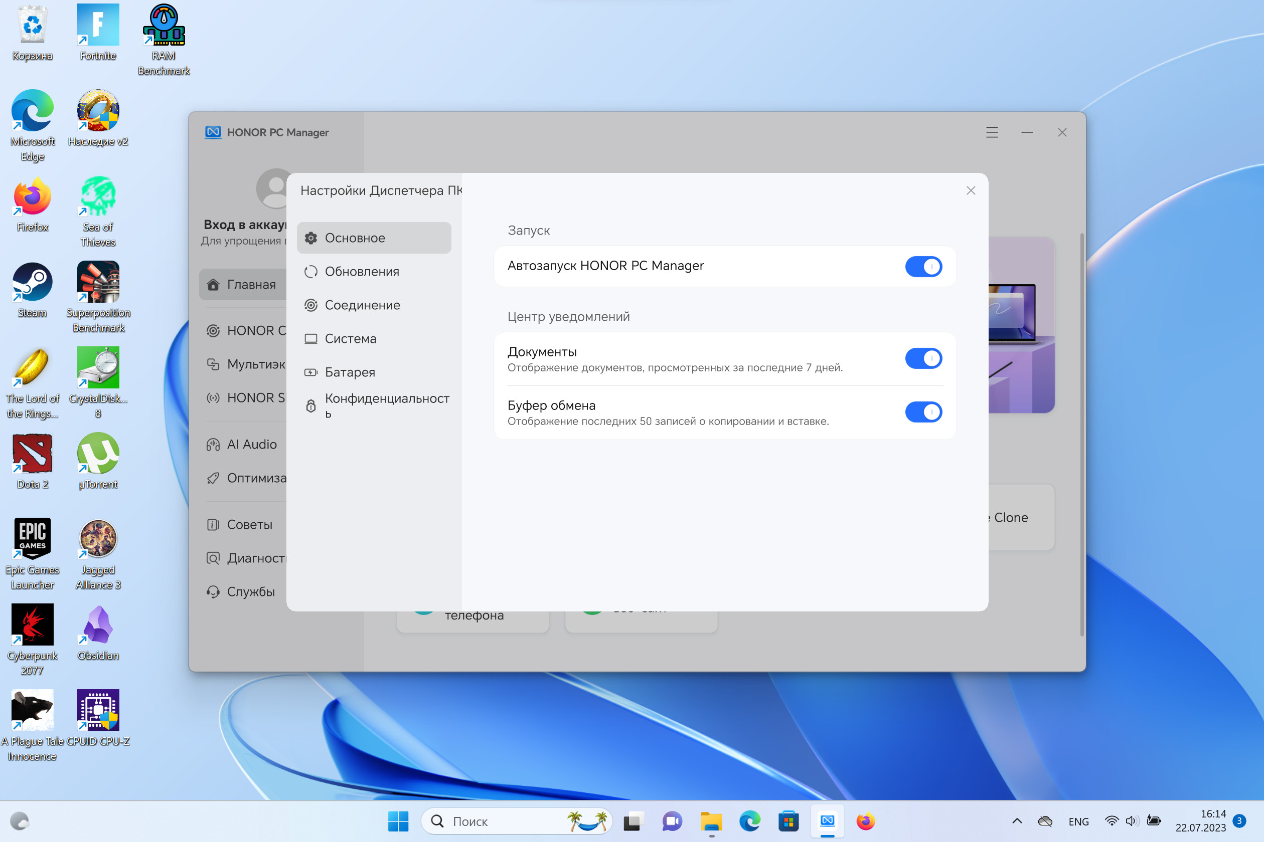The height and width of the screenshot is (842, 1264).
Task: Select the Sea of Thieves desktop icon
Action: pyautogui.click(x=98, y=212)
